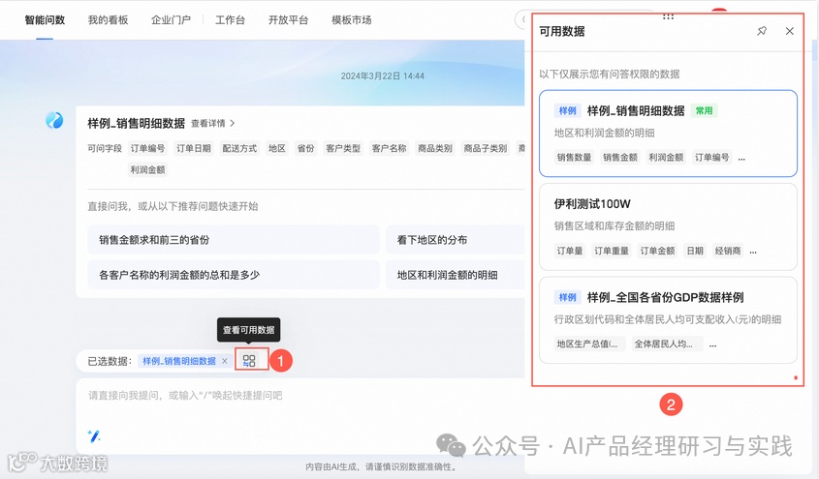Image resolution: width=819 pixels, height=479 pixels.
Task: Click the assistant avatar icon
Action: pyautogui.click(x=54, y=120)
